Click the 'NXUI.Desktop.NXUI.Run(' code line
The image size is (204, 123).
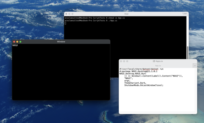pyautogui.click(x=133, y=74)
